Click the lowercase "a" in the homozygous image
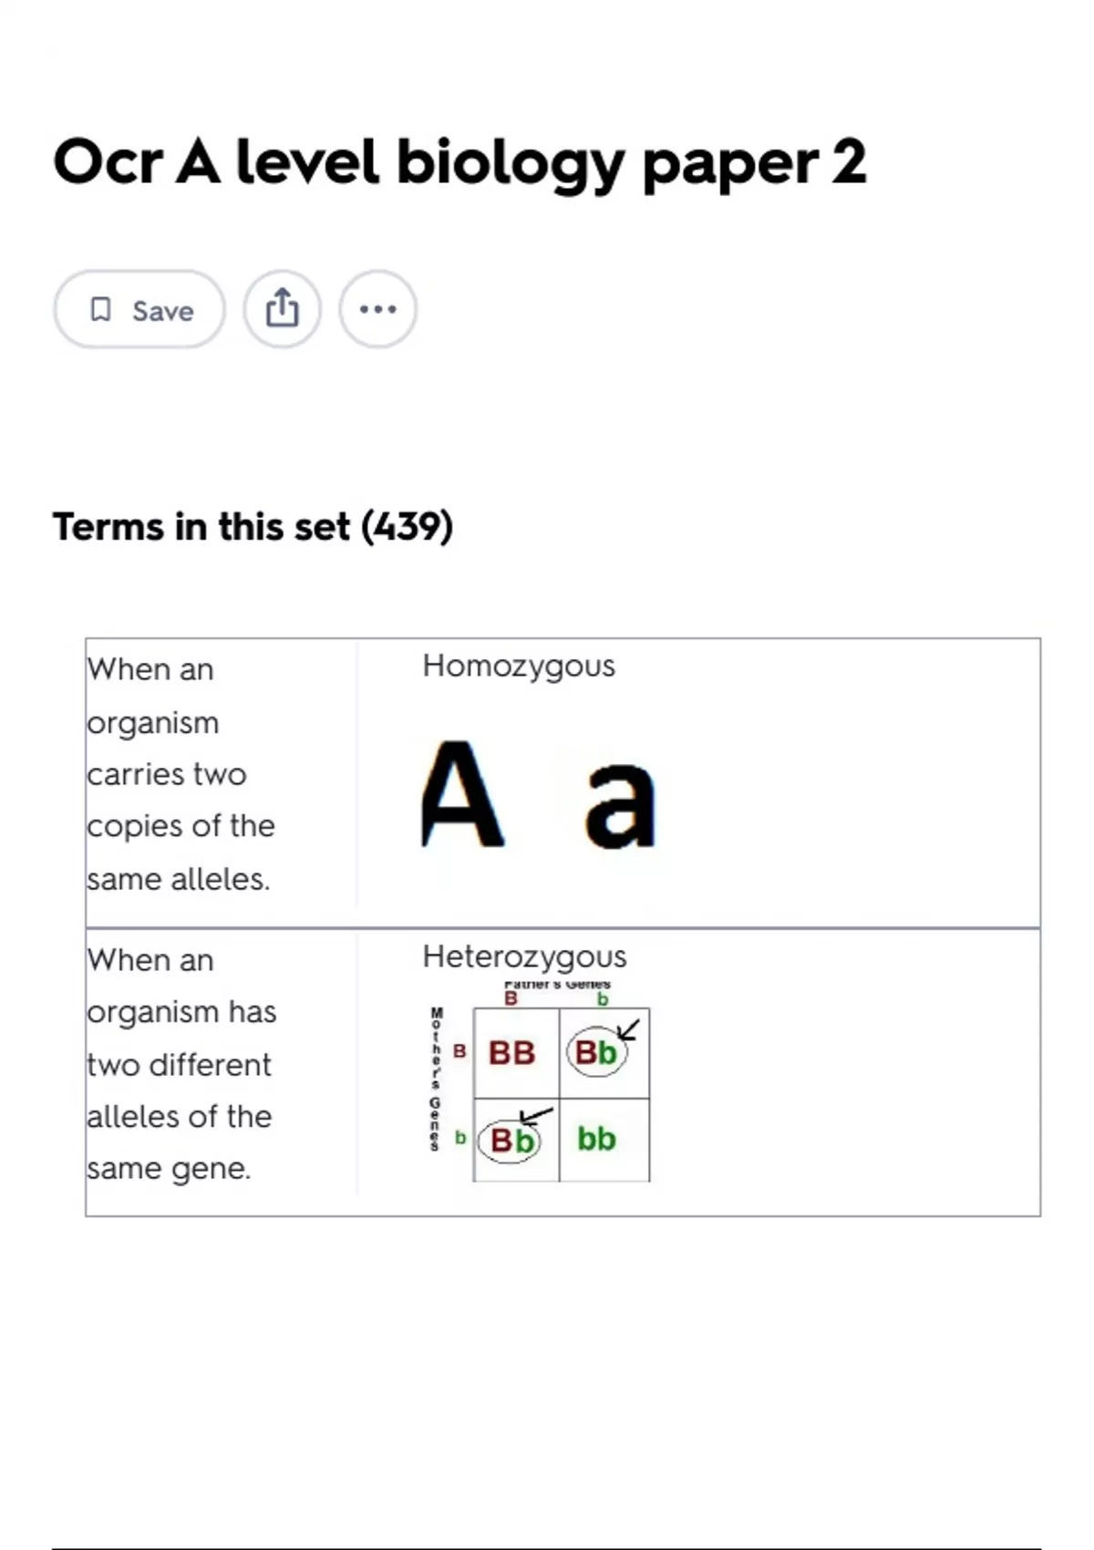 coord(620,805)
